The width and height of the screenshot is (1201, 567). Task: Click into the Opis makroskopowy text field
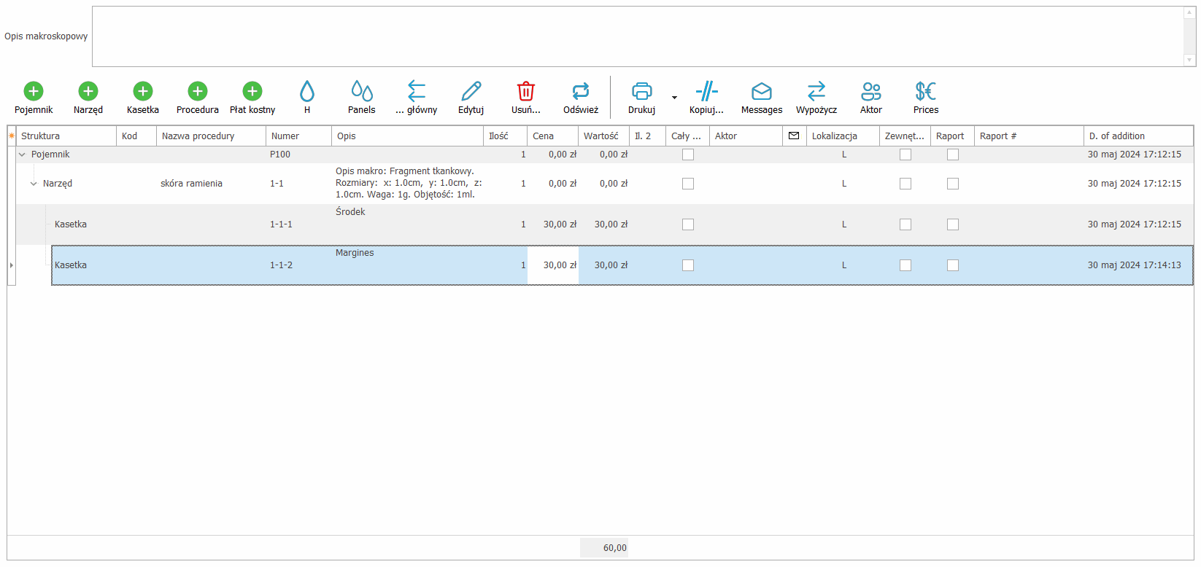636,36
